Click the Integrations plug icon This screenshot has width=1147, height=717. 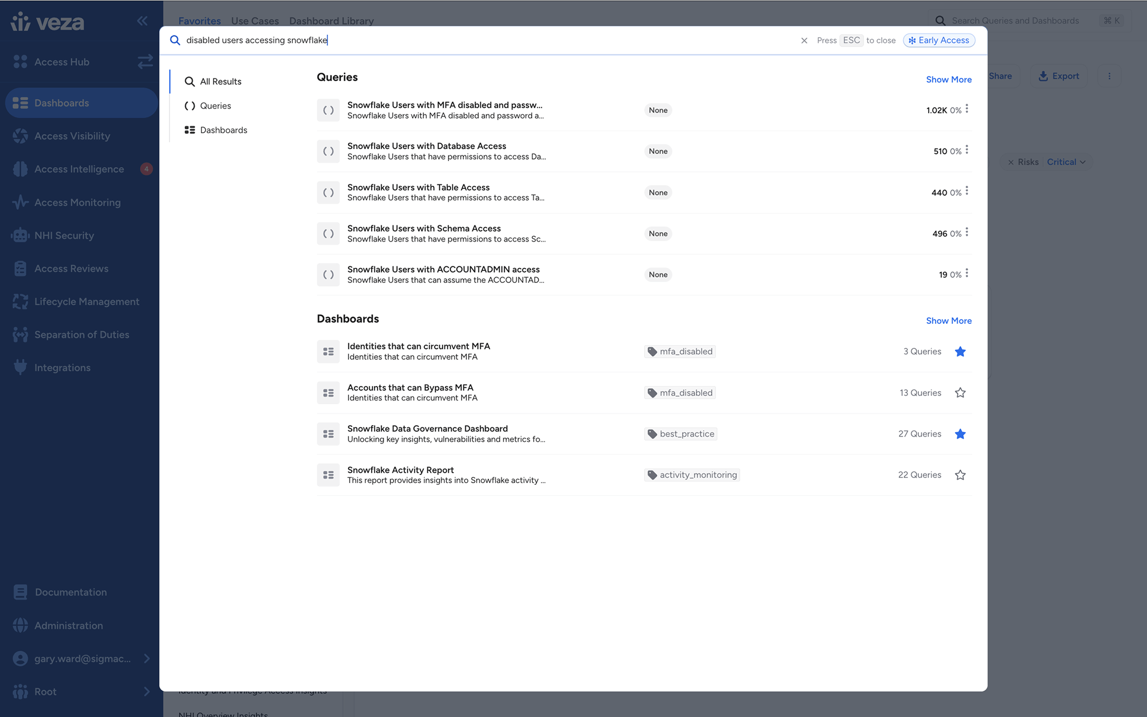[20, 368]
